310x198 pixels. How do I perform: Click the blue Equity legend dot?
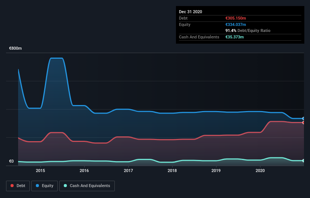coord(37,186)
